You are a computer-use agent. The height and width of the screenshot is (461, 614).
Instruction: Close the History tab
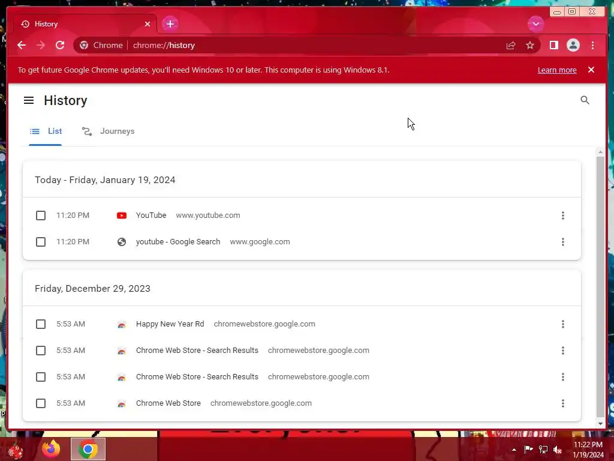pyautogui.click(x=148, y=24)
